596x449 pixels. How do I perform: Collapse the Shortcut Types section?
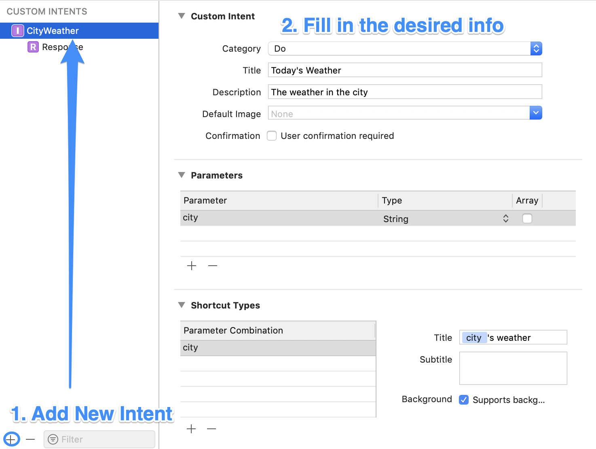tap(182, 305)
